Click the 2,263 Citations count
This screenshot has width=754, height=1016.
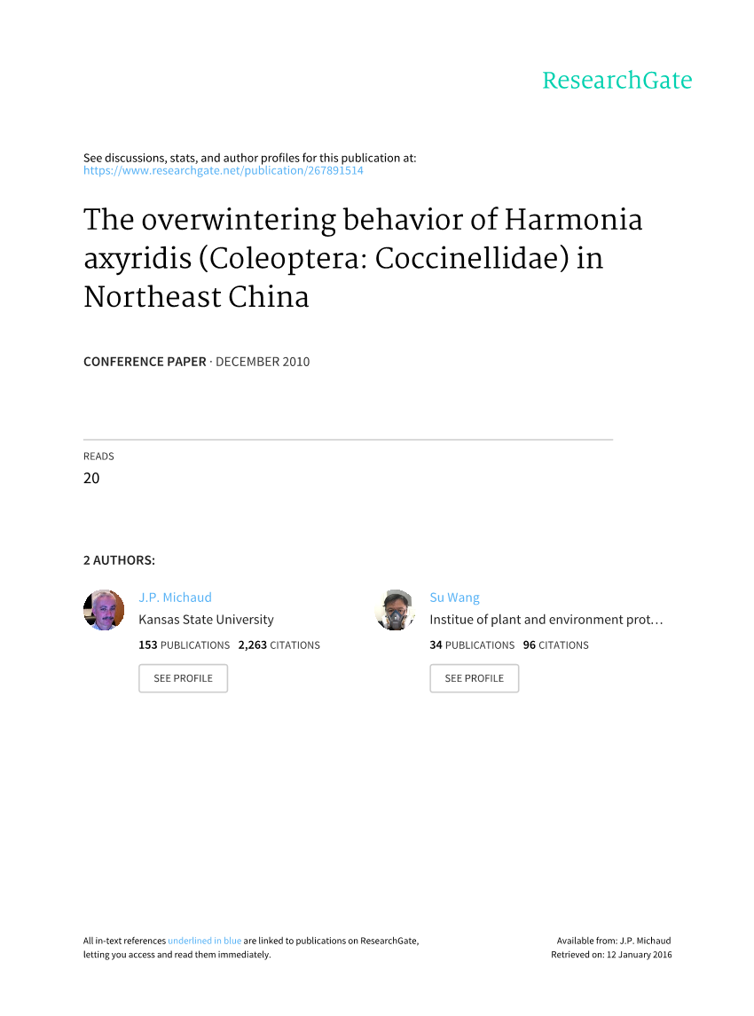(279, 645)
